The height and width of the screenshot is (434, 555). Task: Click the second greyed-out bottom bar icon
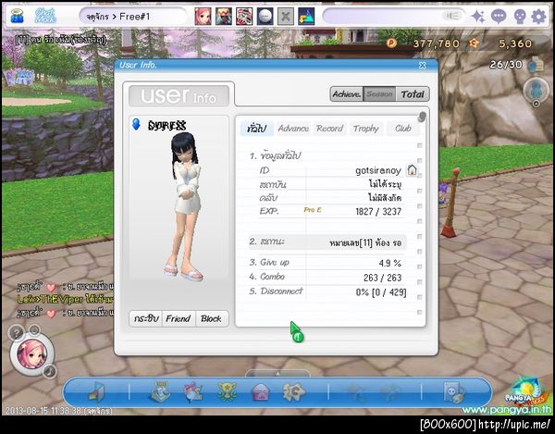coord(390,392)
